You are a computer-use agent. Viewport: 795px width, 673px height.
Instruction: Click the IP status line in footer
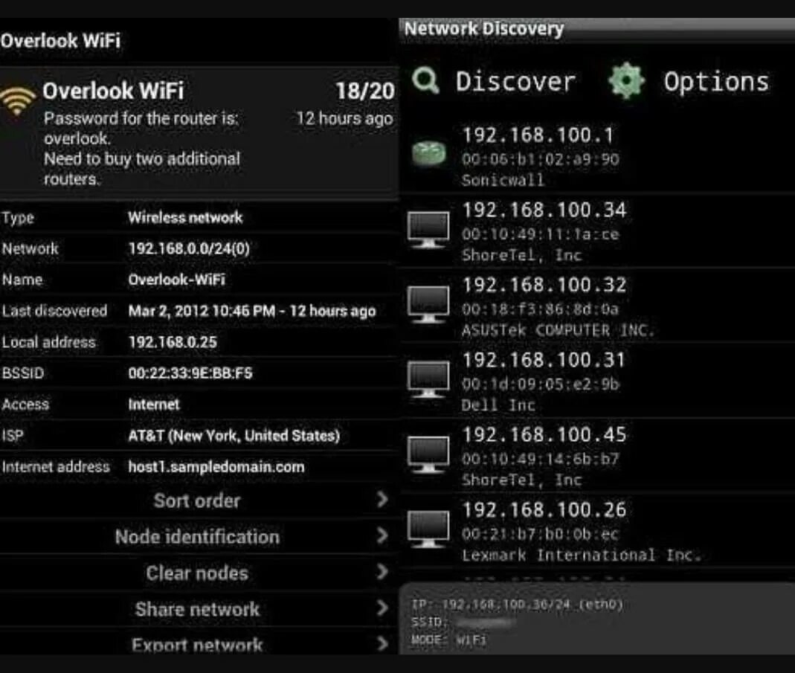517,605
